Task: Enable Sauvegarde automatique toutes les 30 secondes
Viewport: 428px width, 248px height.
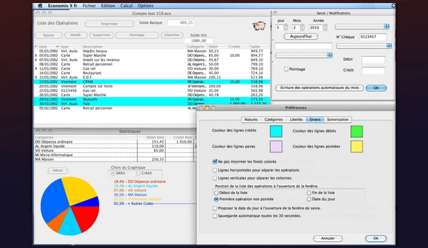Action: click(x=215, y=216)
